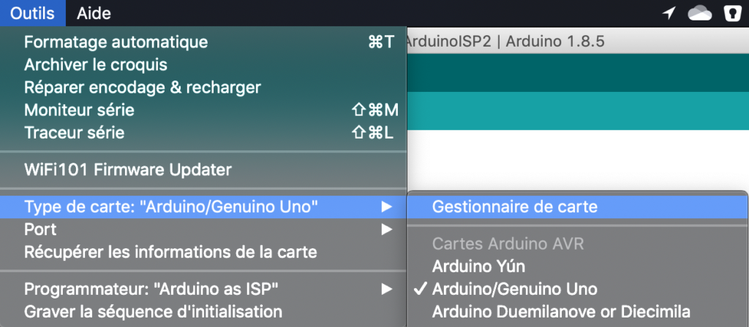Click the password manager keyhole icon
749x327 pixels.
point(729,13)
